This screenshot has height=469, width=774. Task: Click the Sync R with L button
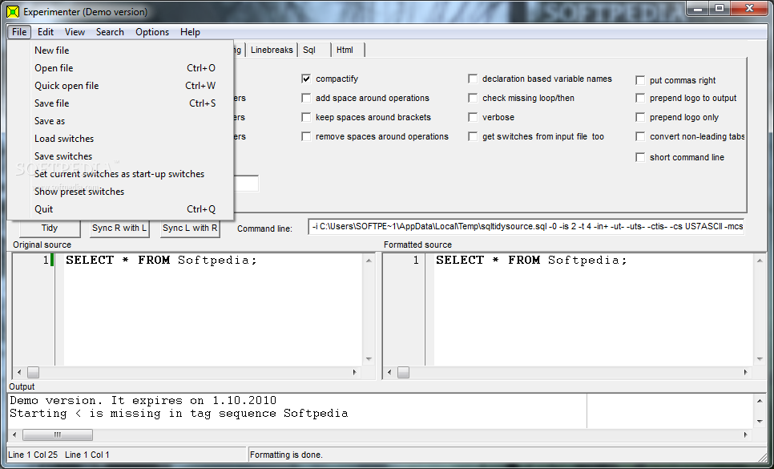[119, 228]
